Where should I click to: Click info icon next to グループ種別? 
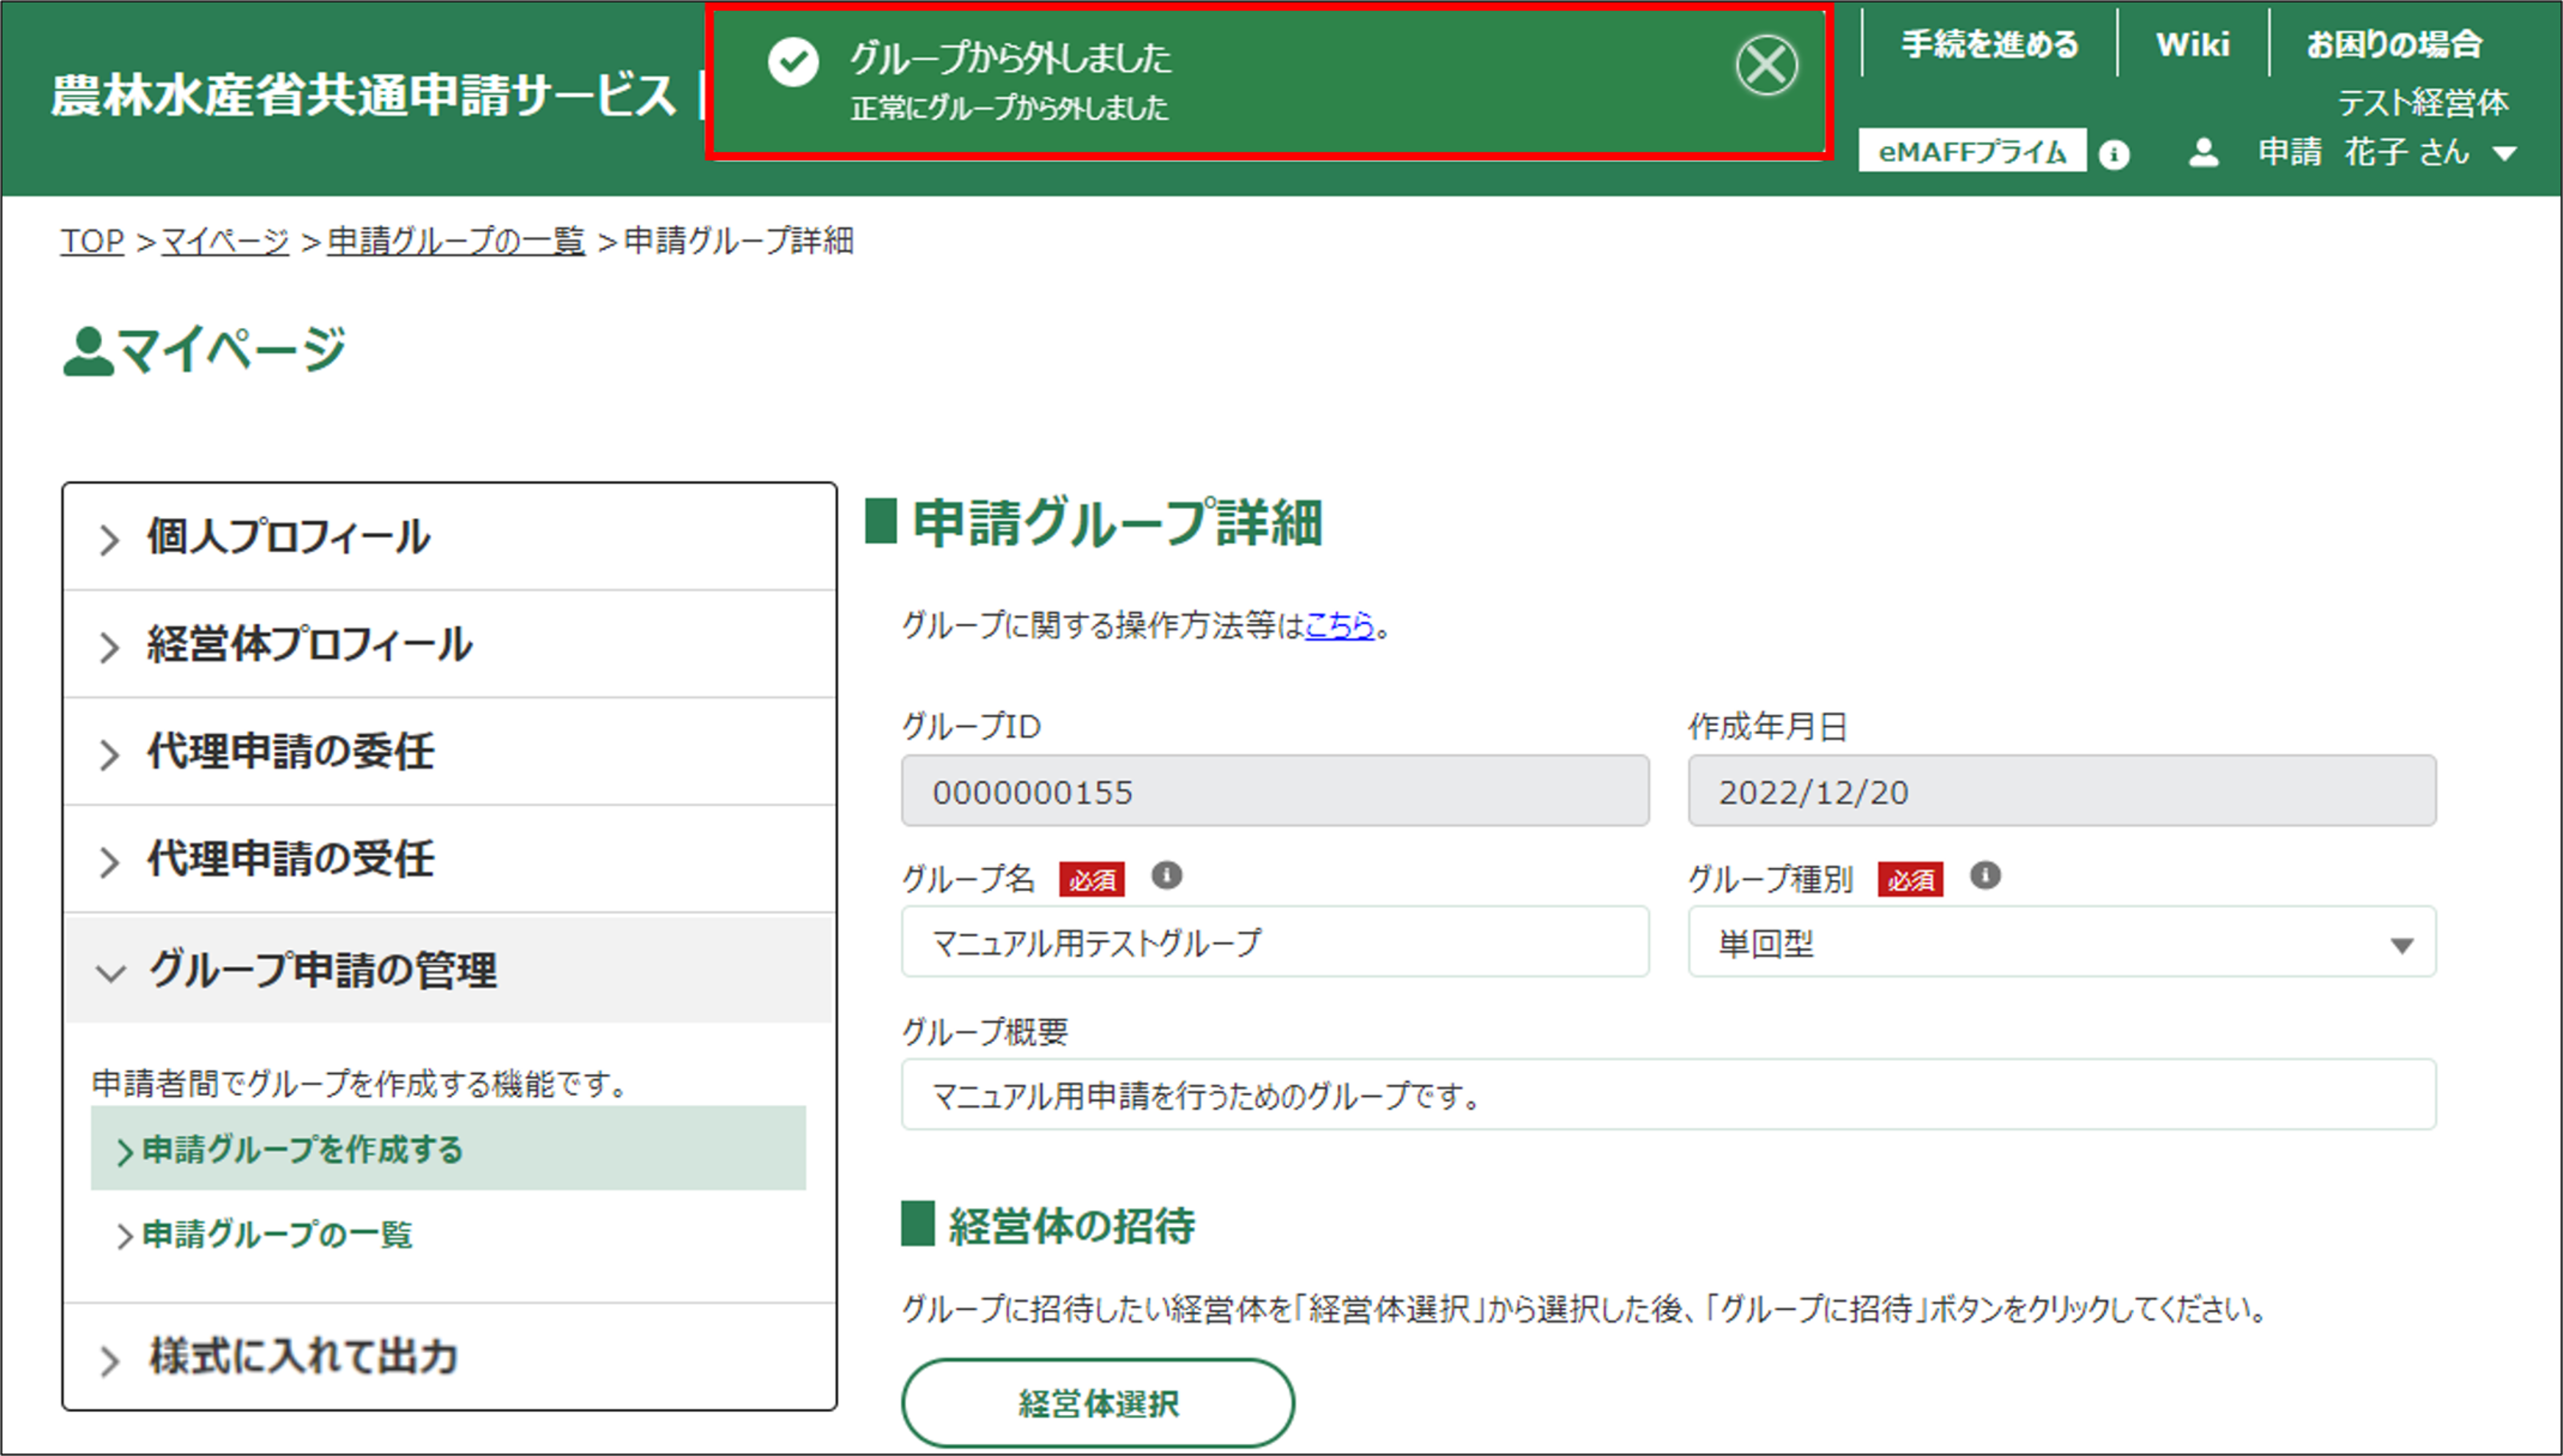coord(1985,876)
